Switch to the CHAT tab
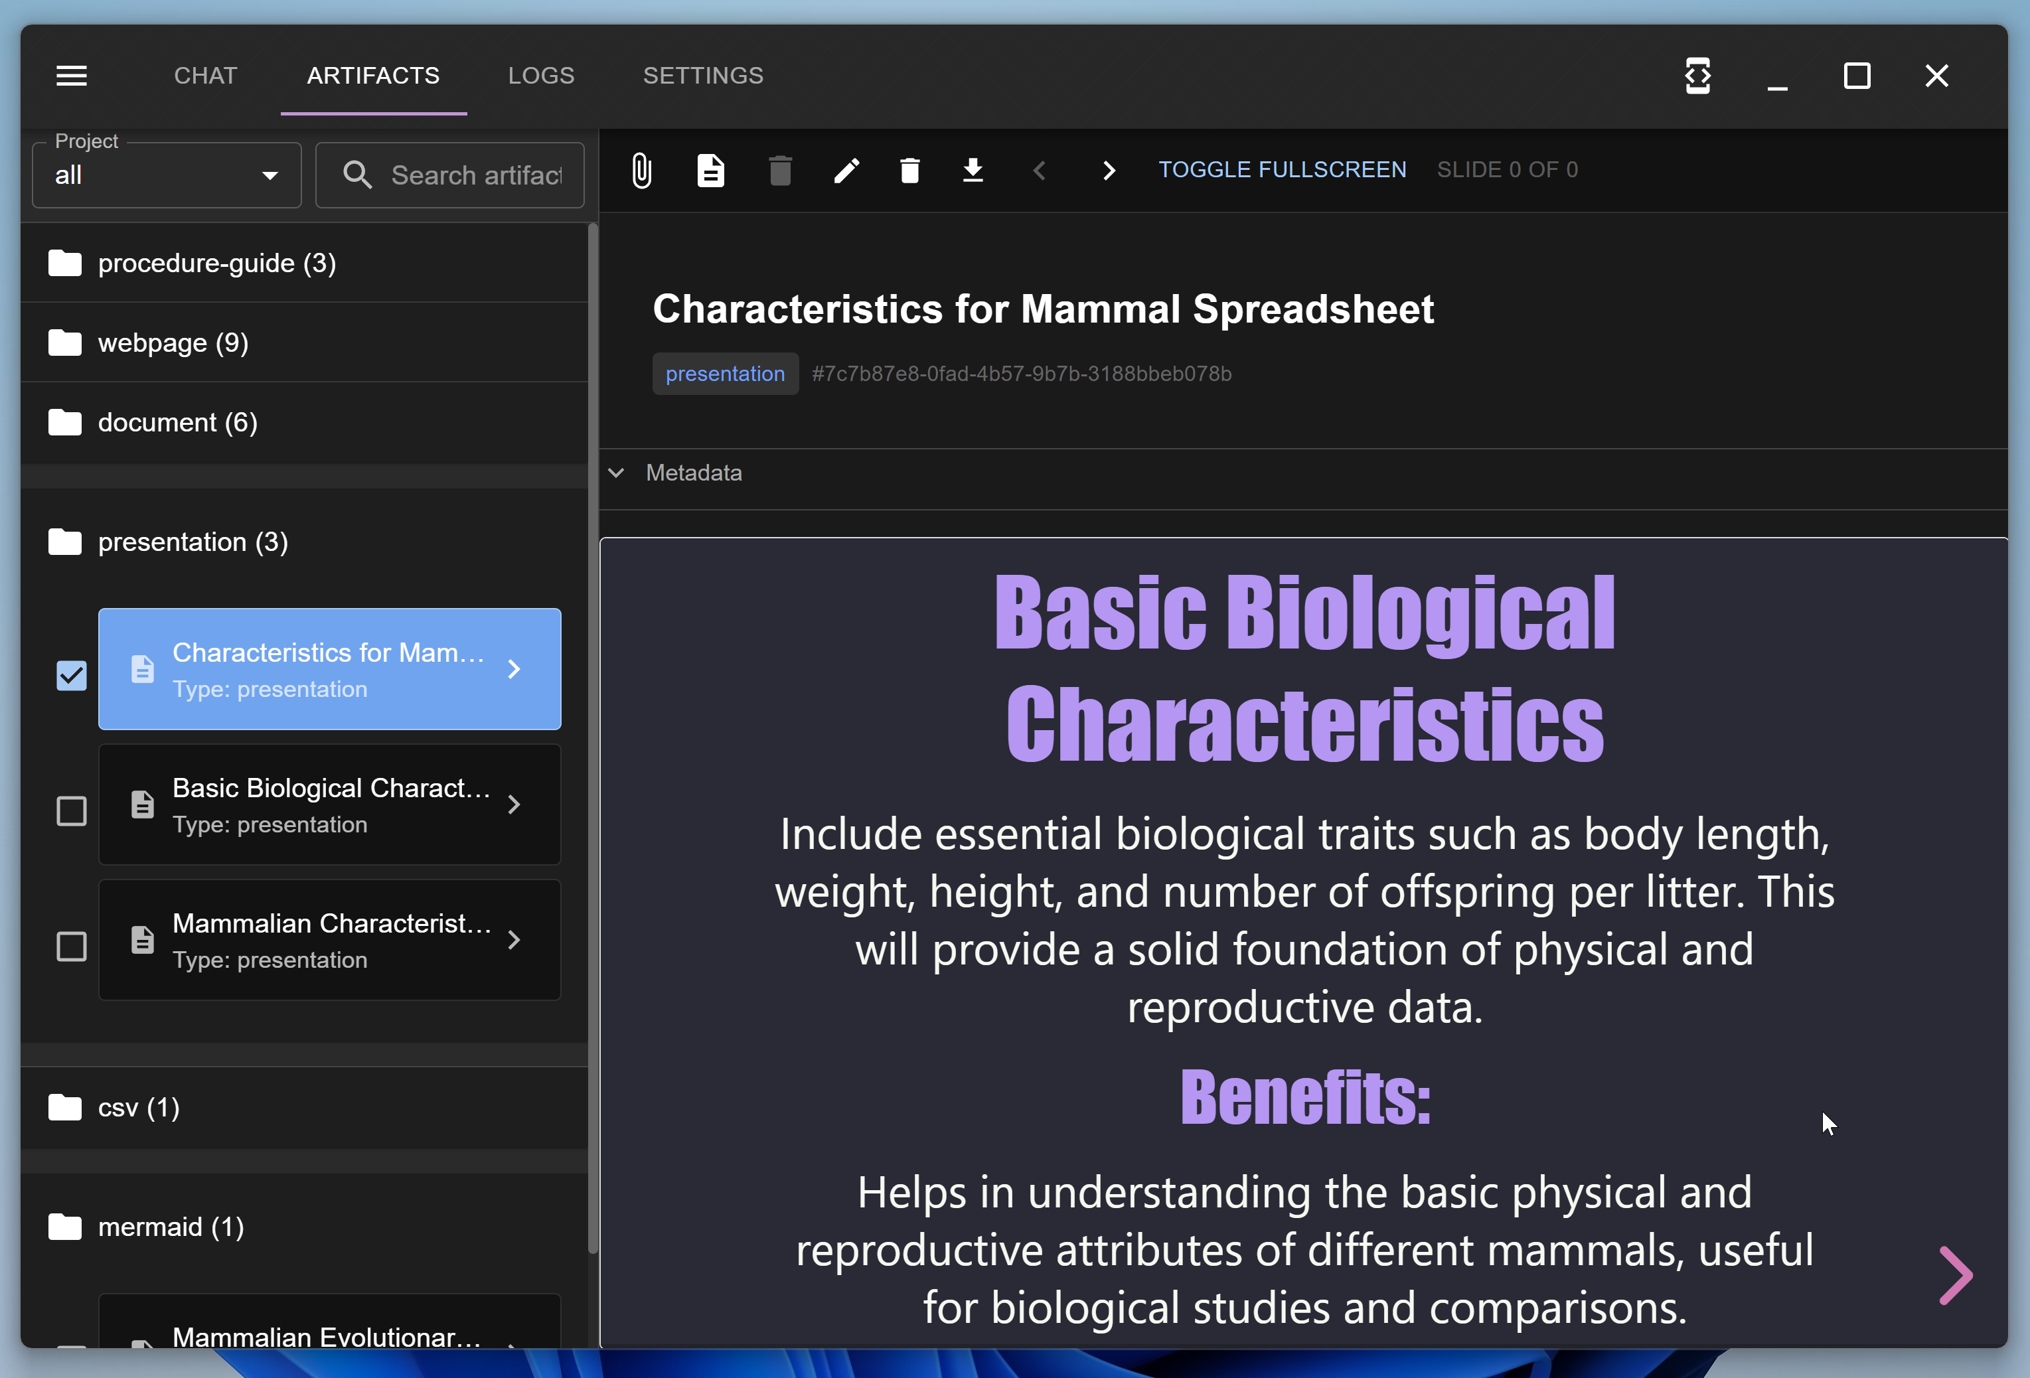Image resolution: width=2030 pixels, height=1378 pixels. (205, 76)
